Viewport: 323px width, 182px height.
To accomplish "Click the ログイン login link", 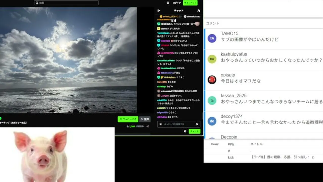I will (x=177, y=3).
